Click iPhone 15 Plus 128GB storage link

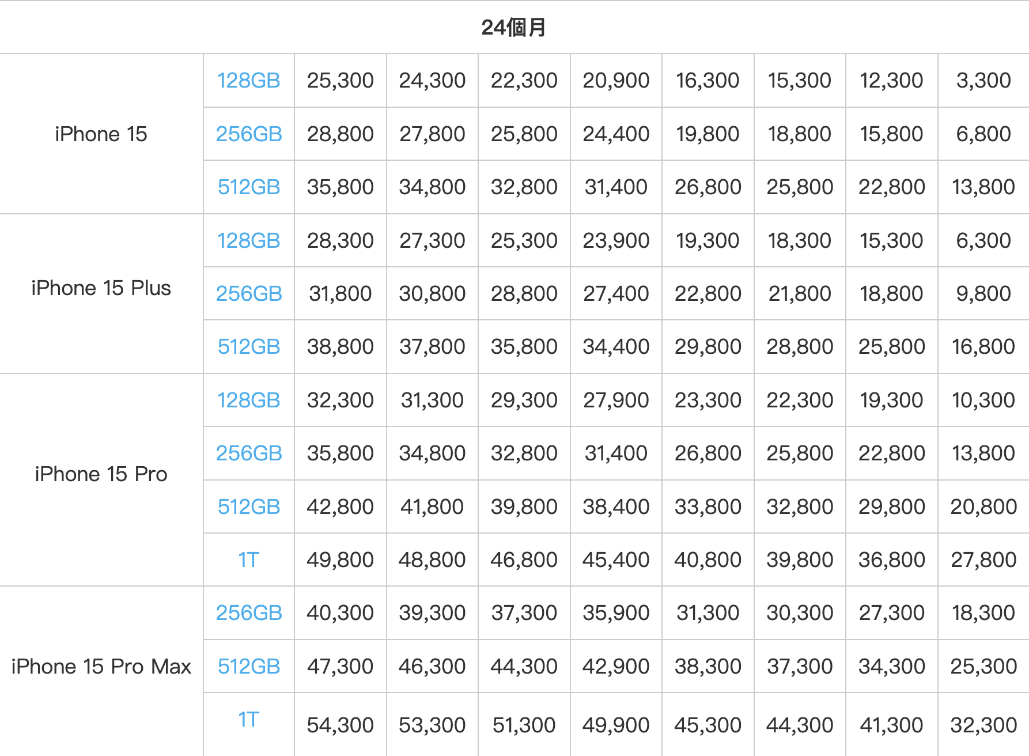tap(248, 240)
